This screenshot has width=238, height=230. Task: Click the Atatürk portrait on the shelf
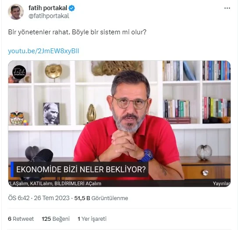51,113
